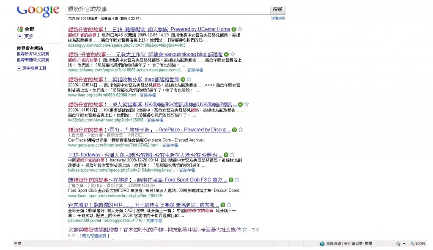Click green check icon beside hadaway 日誌 result
433x250 pixels.
point(226,155)
